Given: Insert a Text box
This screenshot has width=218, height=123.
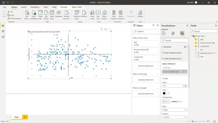Looking at the screenshot, I should pos(98,15).
